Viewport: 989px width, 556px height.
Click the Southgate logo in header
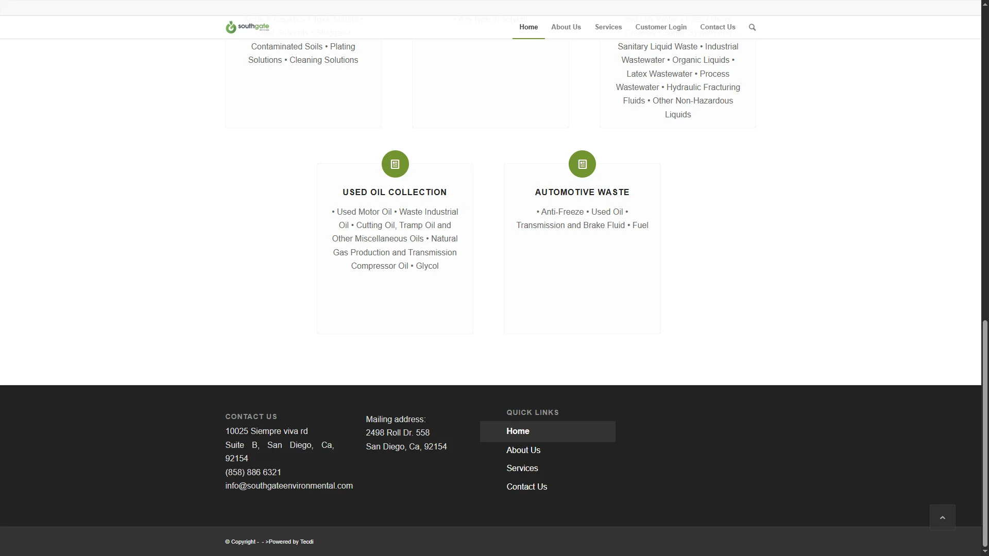click(247, 27)
